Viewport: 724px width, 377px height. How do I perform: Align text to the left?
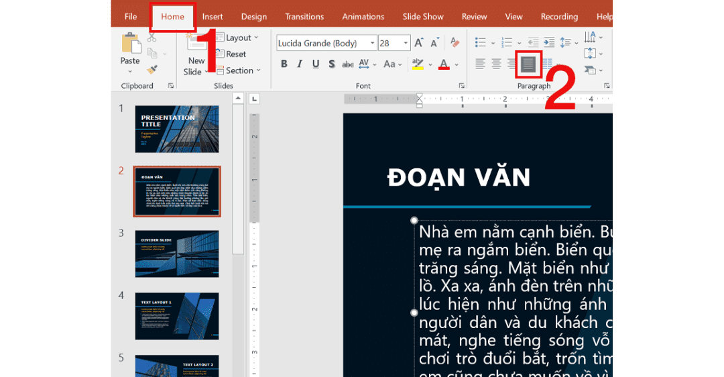pos(480,64)
